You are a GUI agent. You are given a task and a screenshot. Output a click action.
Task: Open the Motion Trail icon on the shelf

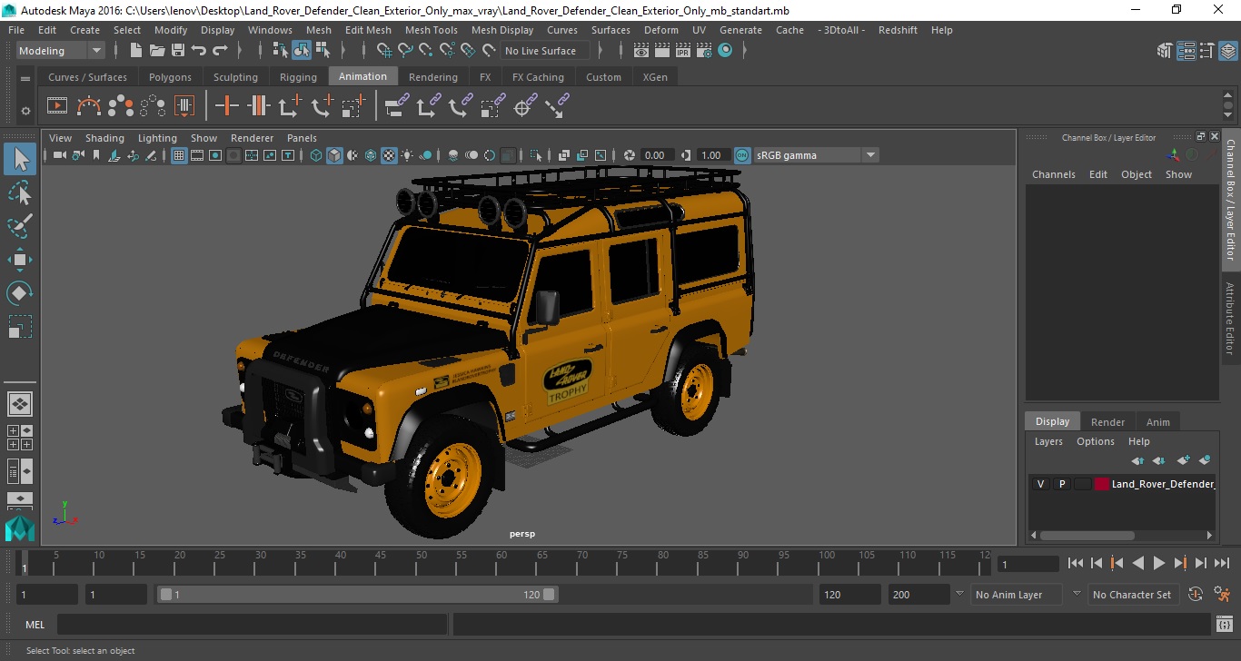point(89,107)
